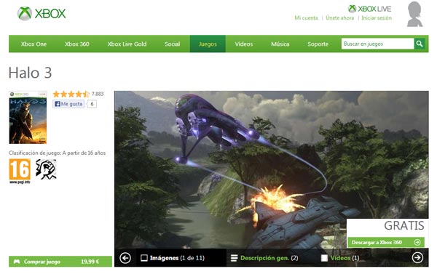Screen dimensions: 437x274
Task: Open the Xbox One menu
Action: (34, 44)
